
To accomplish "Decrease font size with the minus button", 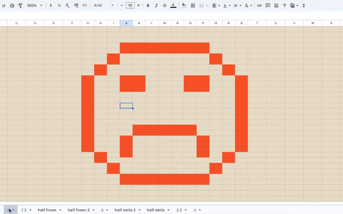I will click(x=122, y=5).
